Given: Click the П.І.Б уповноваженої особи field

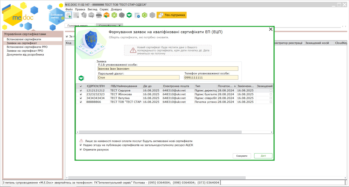Looking at the screenshot, I should pos(168,69).
